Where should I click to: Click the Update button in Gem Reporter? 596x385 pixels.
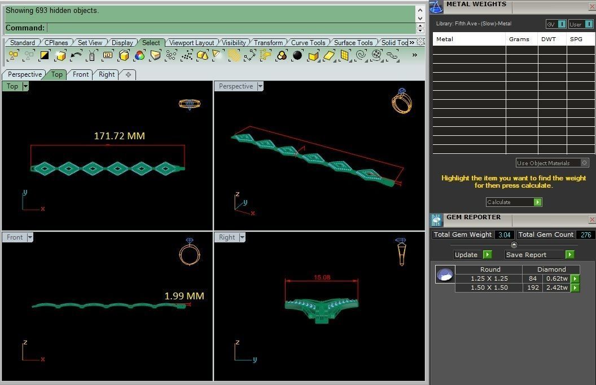tap(473, 255)
